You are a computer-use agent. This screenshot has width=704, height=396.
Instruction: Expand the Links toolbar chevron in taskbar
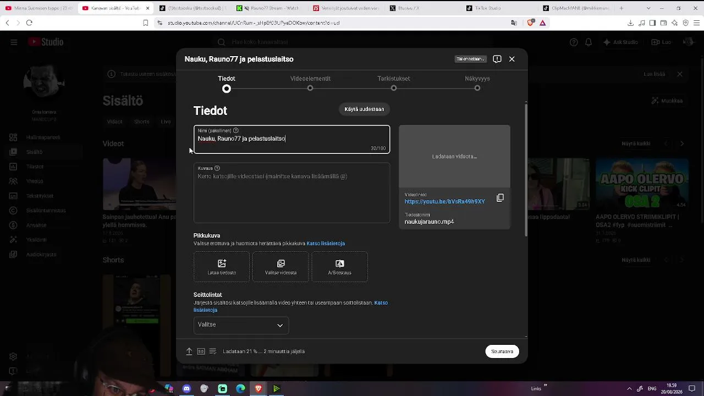point(545,386)
